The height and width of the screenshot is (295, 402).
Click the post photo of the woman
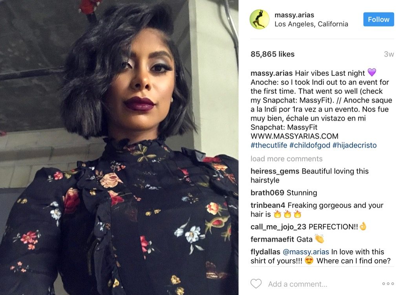tap(119, 148)
